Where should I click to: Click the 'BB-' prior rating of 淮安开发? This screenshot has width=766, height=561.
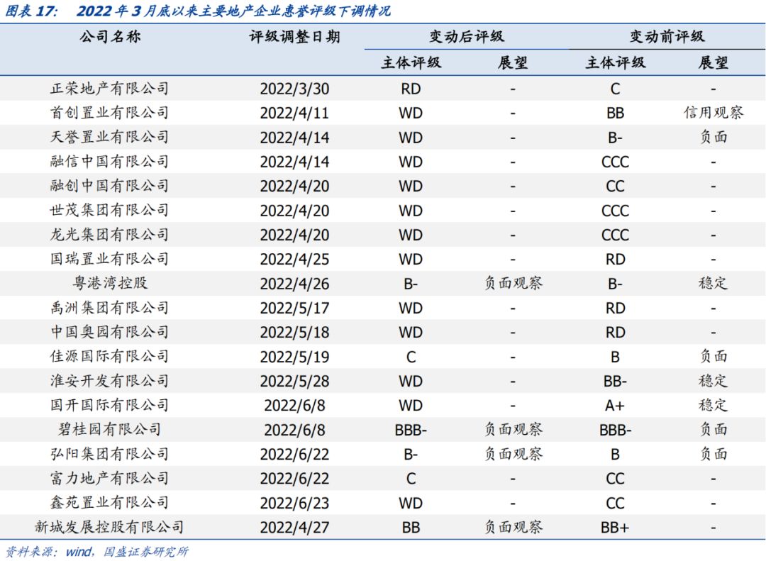(615, 381)
